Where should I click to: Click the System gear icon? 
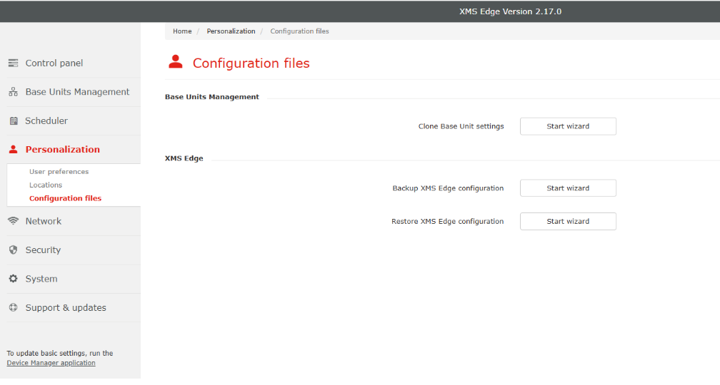click(14, 279)
